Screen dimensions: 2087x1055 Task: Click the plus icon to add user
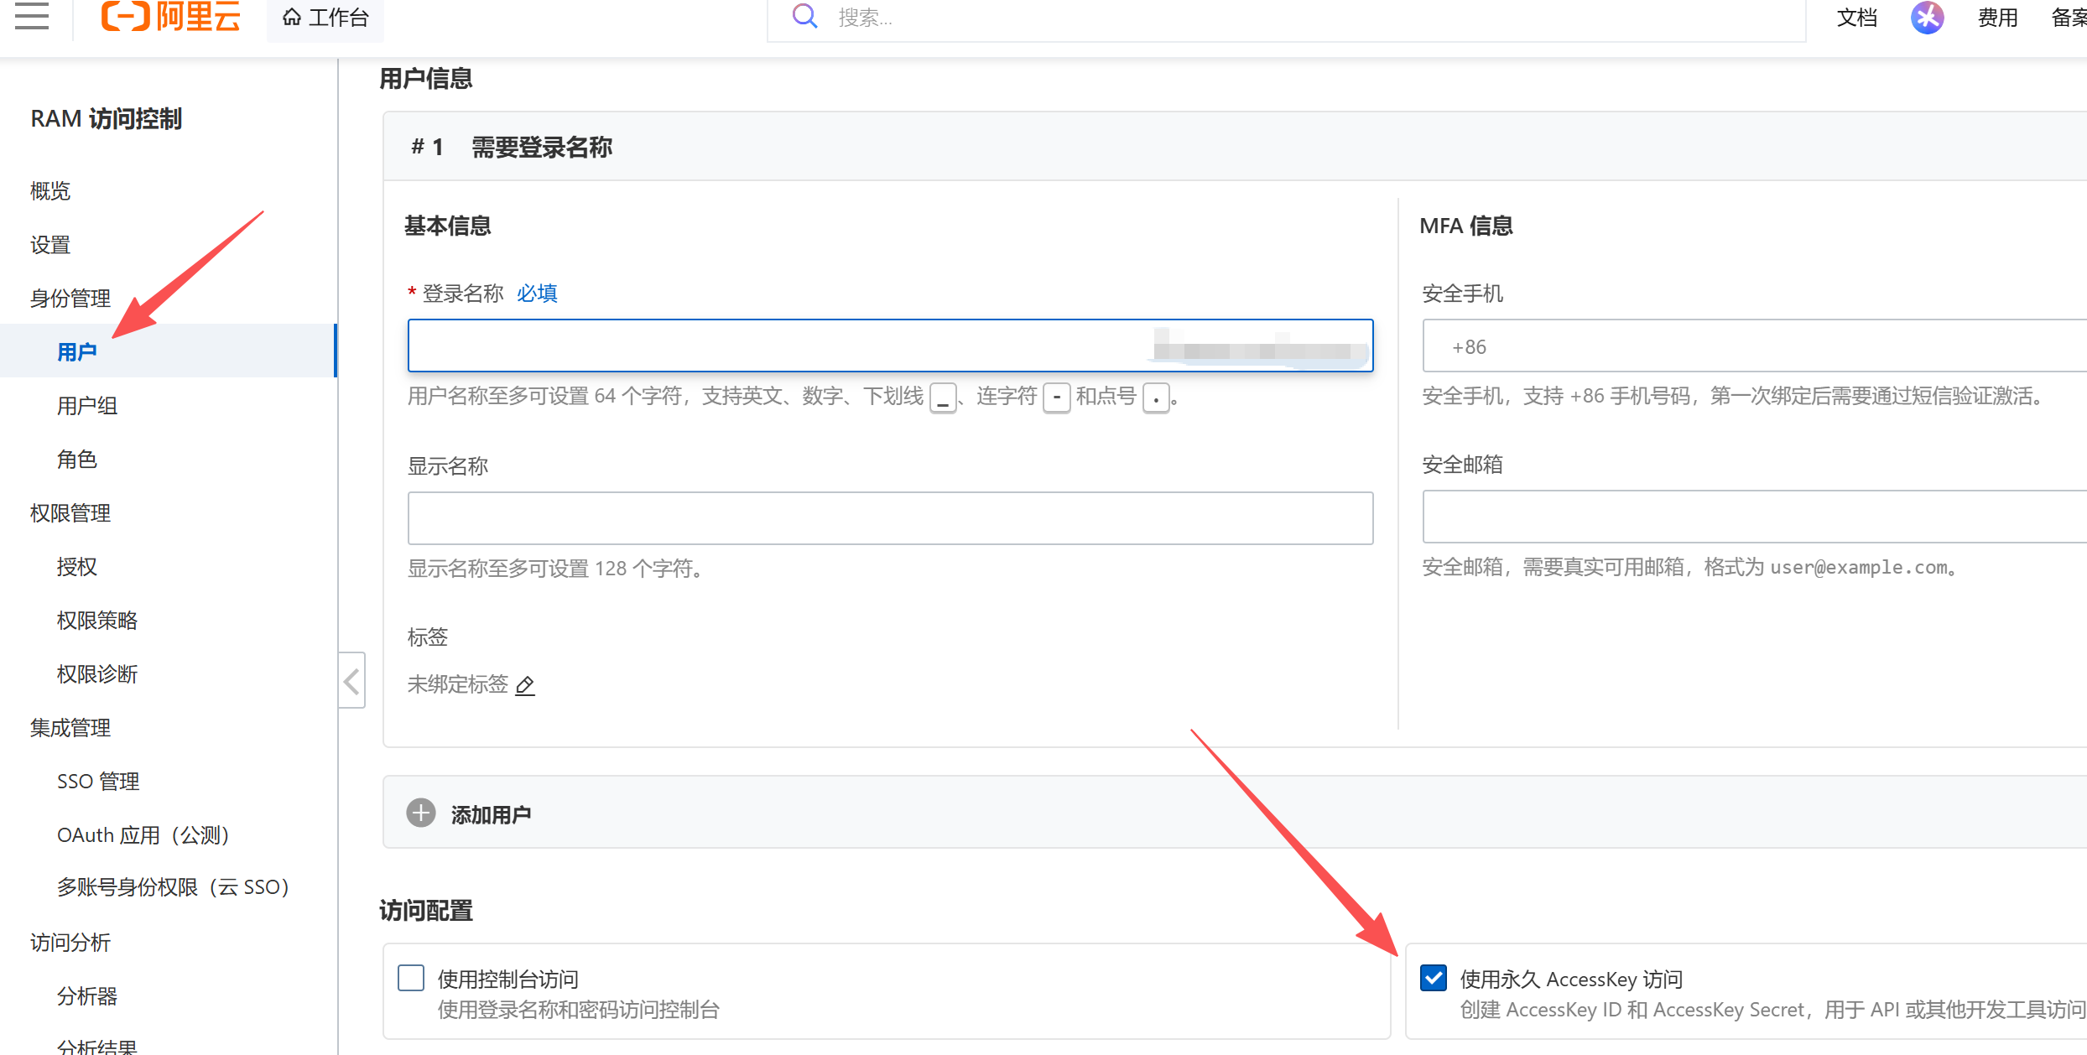(x=421, y=813)
